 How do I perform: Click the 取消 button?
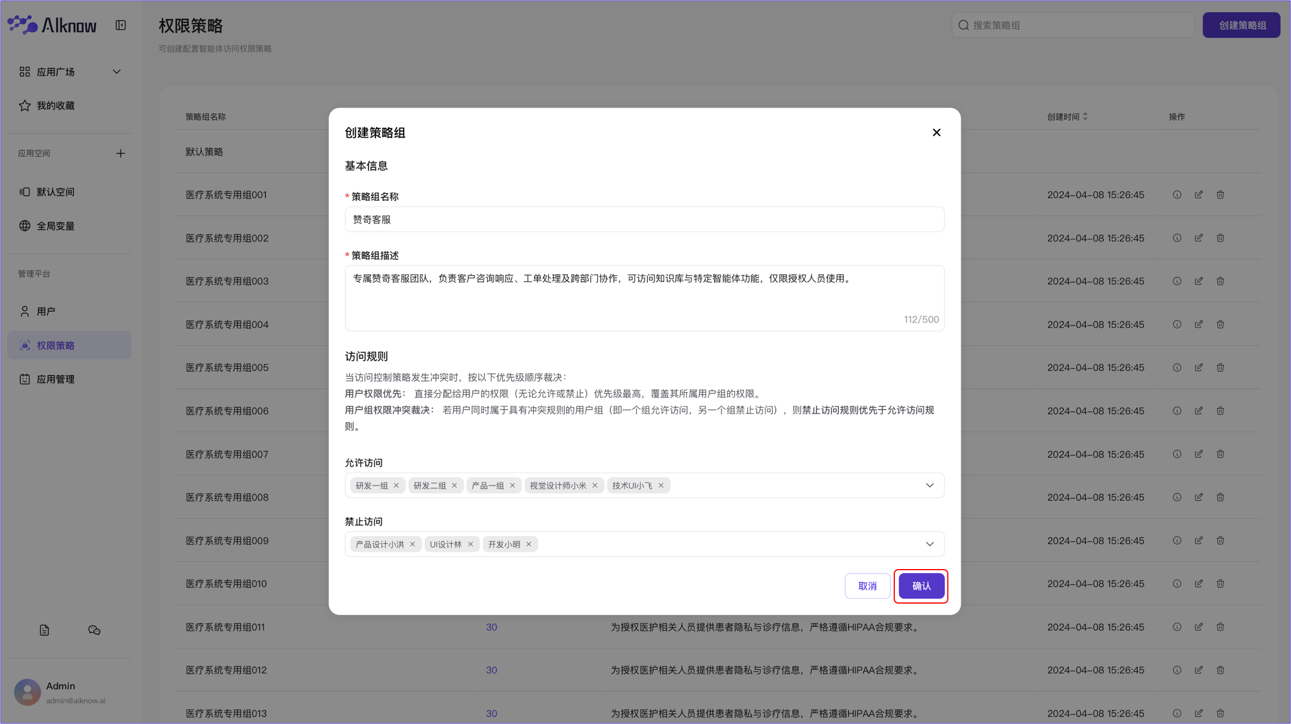(867, 586)
